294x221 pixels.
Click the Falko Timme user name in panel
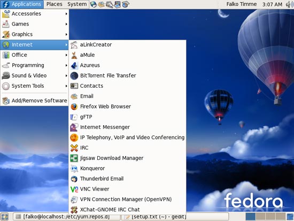[241, 4]
